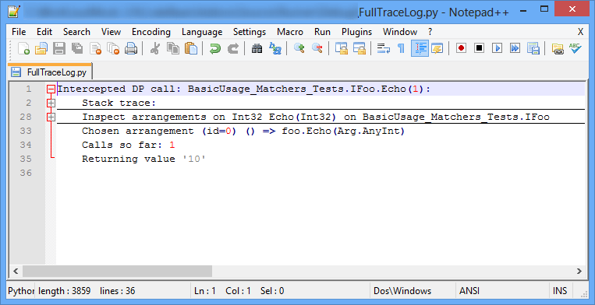Click line number 33 in the margin
Screen dimensions: 595x305
(26, 131)
